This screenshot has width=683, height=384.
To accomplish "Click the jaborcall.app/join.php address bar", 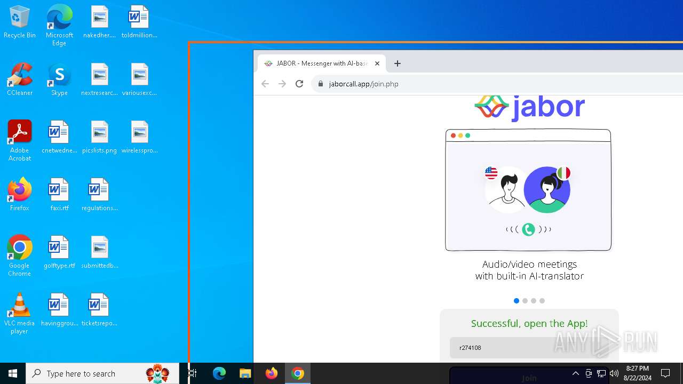I will [x=497, y=84].
